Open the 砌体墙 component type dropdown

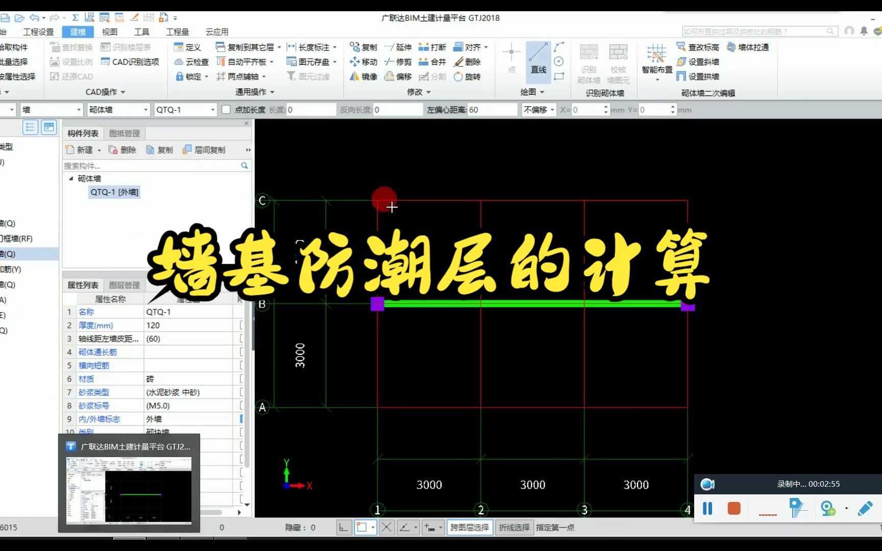[x=146, y=110]
